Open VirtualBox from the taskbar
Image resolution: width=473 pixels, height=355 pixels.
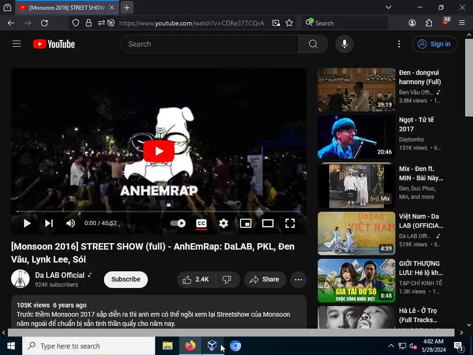point(212,346)
